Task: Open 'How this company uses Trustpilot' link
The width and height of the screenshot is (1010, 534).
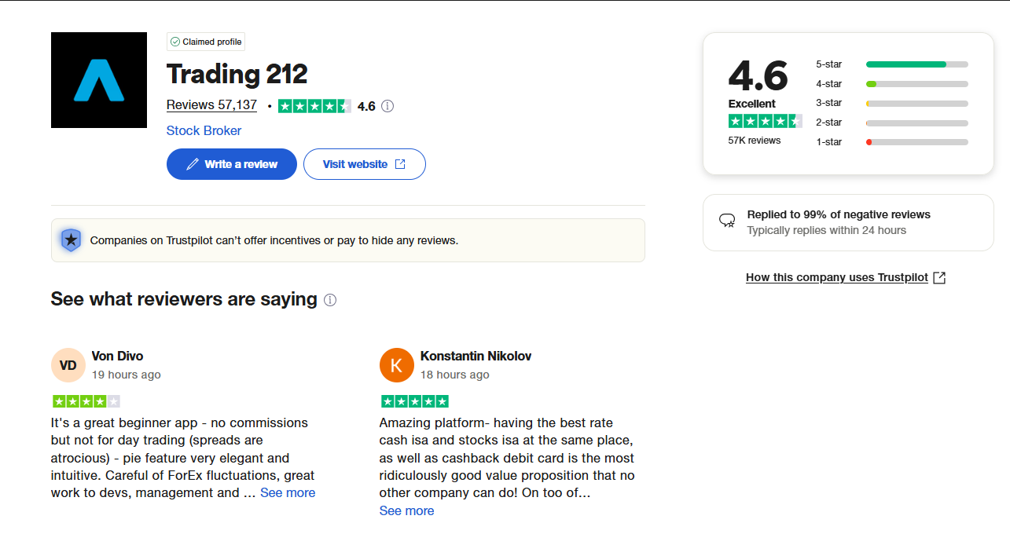Action: tap(837, 277)
